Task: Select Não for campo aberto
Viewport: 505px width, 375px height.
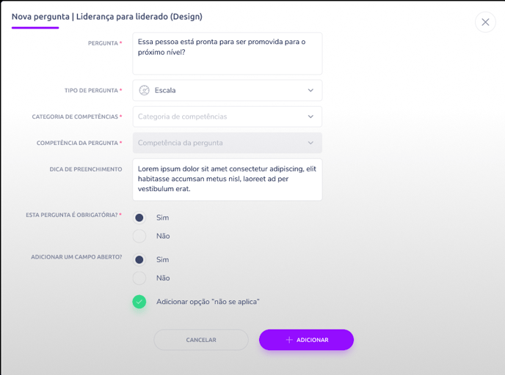Action: tap(139, 278)
